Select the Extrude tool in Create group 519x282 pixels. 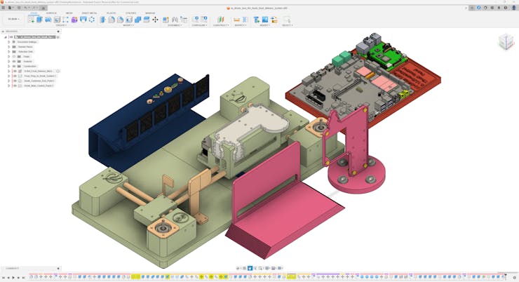point(40,20)
